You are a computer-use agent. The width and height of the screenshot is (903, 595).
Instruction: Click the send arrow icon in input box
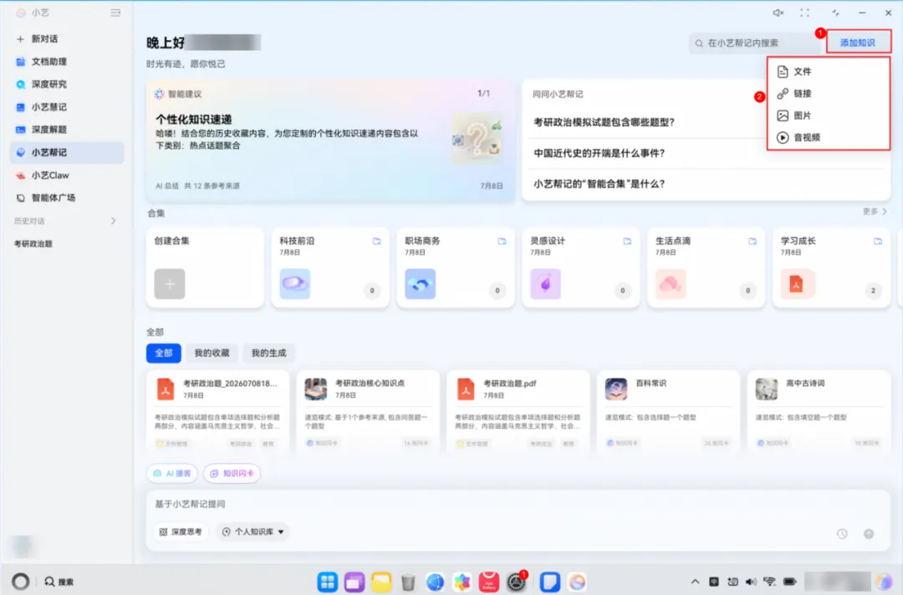pos(869,534)
